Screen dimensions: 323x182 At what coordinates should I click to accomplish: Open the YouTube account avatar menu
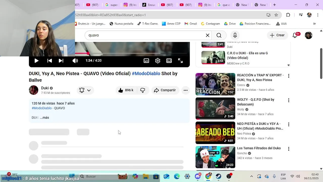(x=309, y=35)
